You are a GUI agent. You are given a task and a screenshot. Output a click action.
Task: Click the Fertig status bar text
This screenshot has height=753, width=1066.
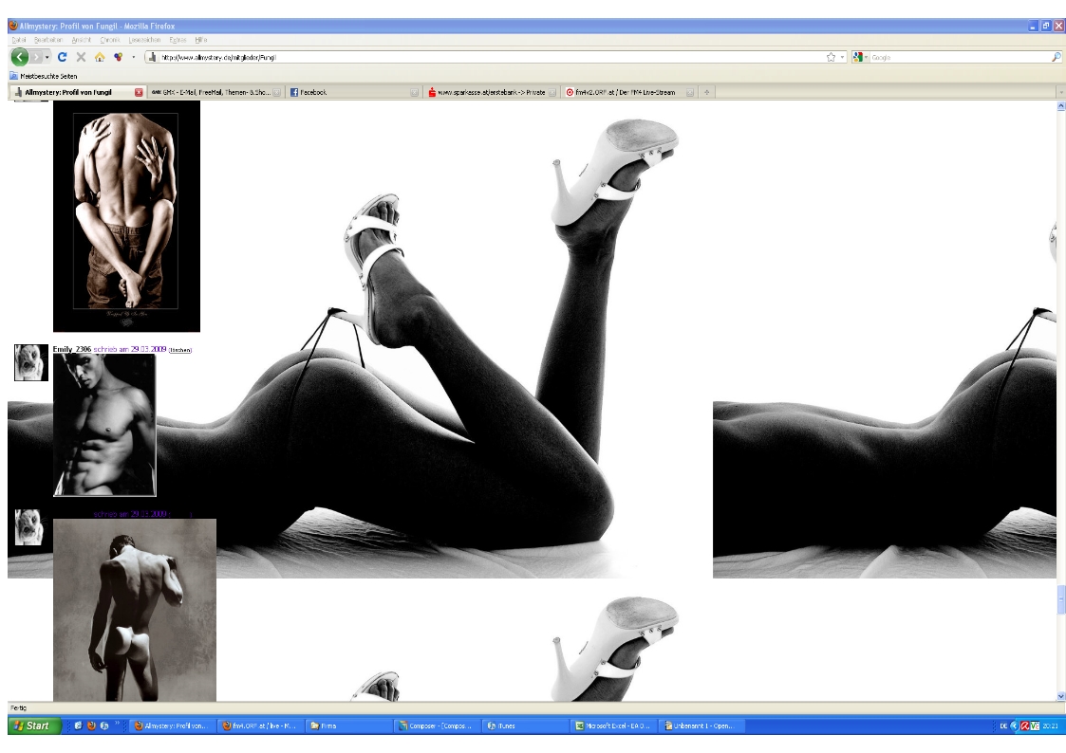(18, 708)
